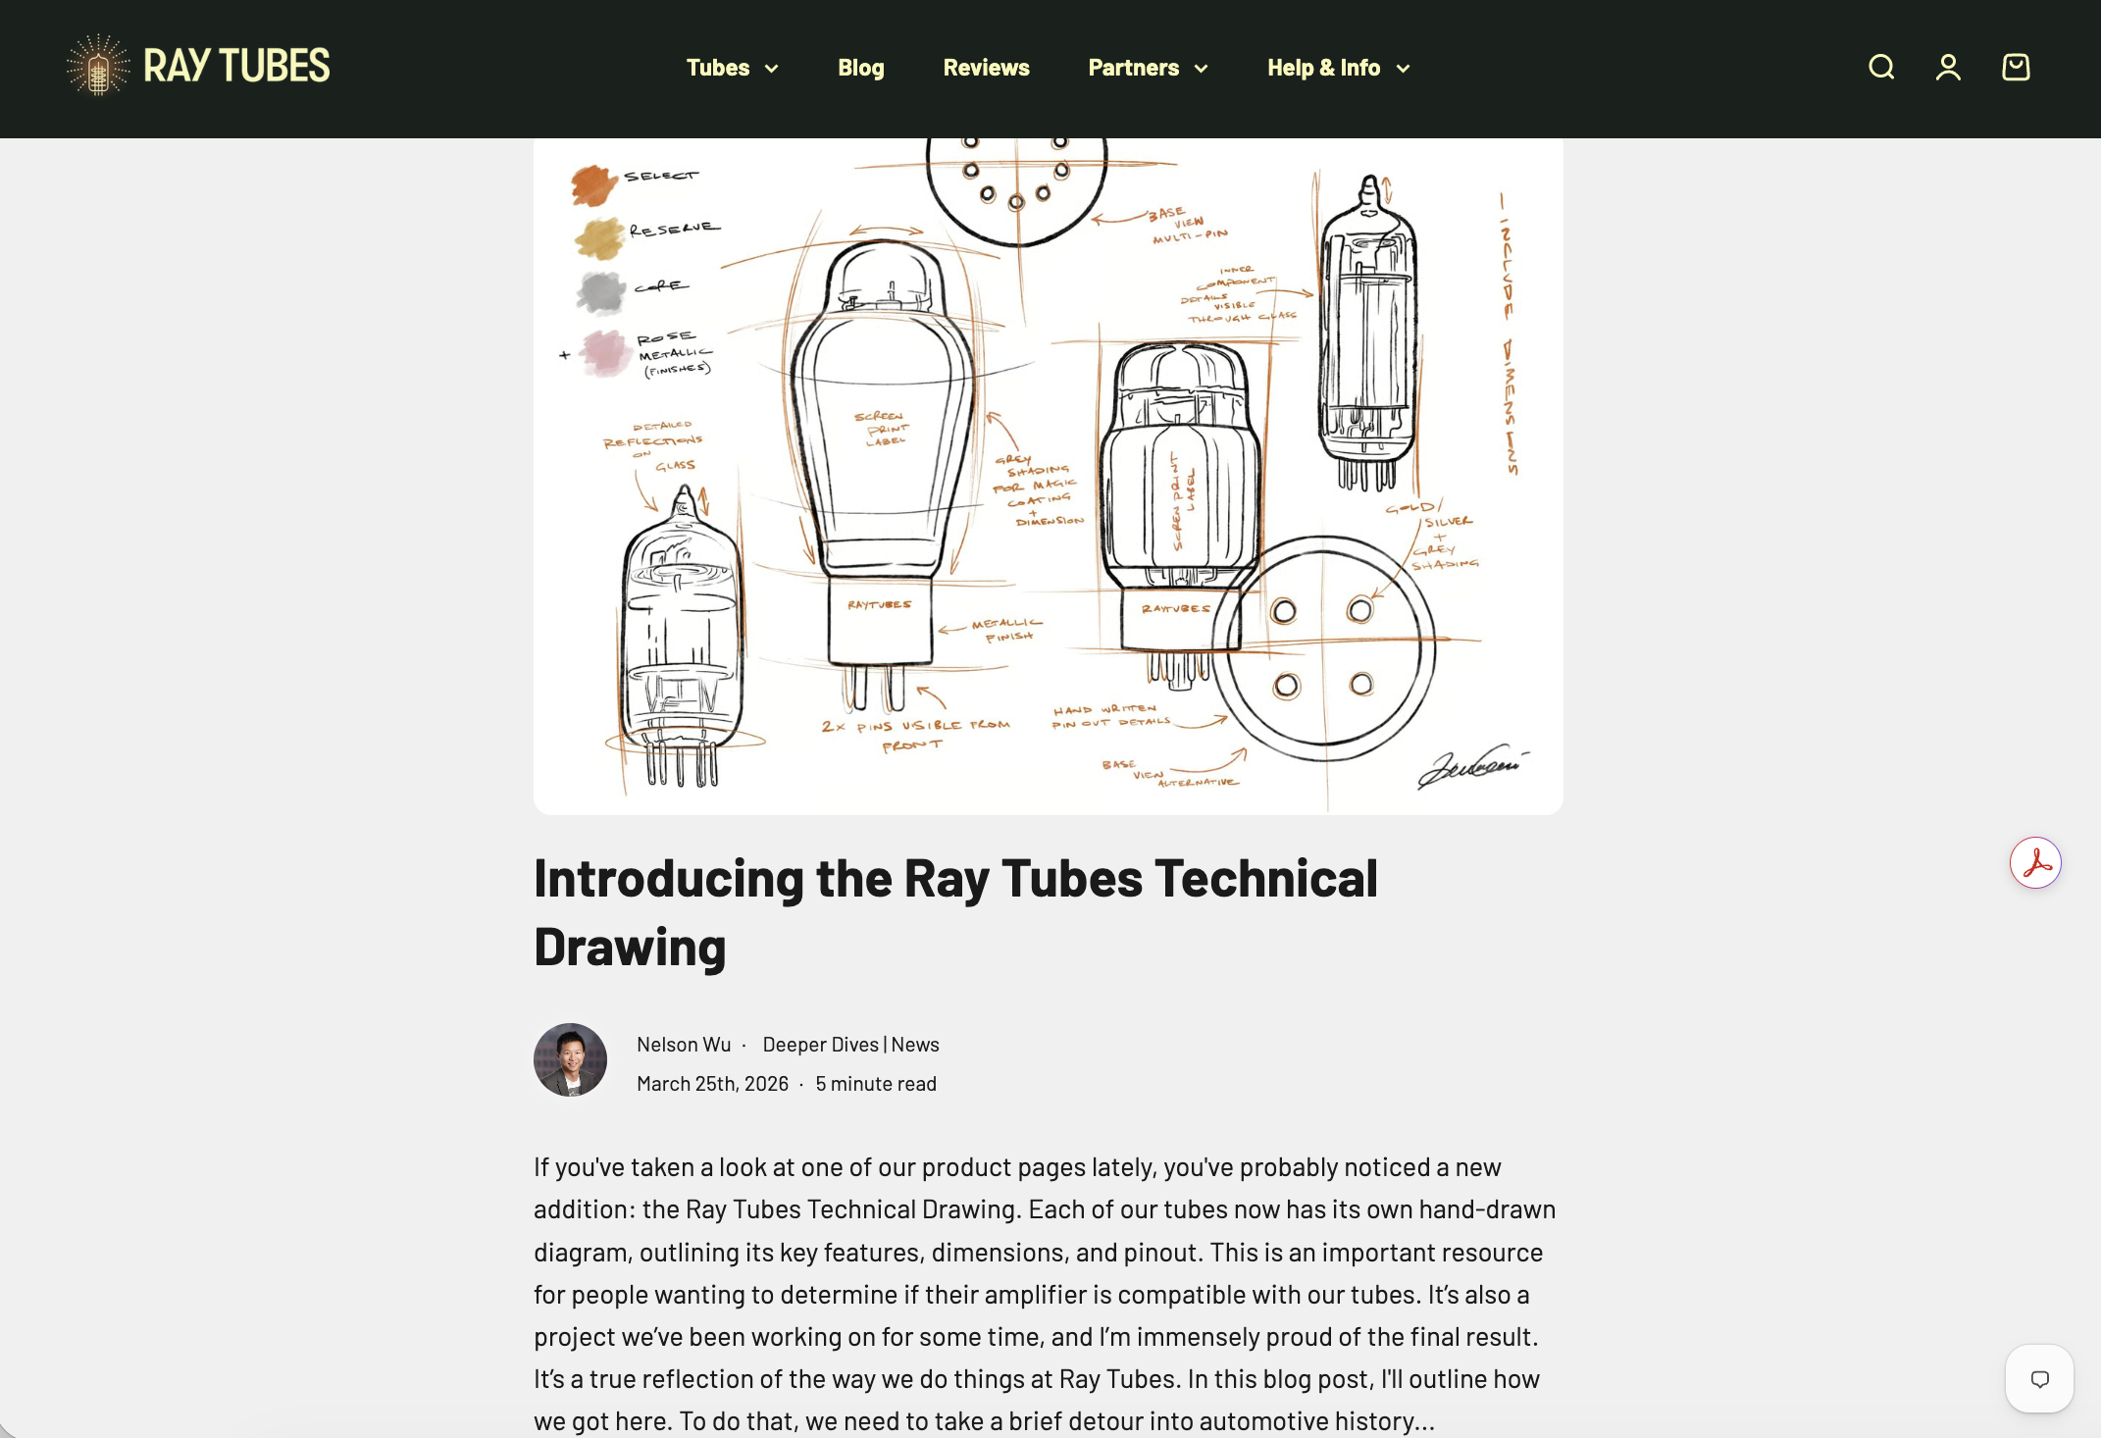Open the shopping cart icon
Screen dimensions: 2101x1438
pyautogui.click(x=2016, y=67)
